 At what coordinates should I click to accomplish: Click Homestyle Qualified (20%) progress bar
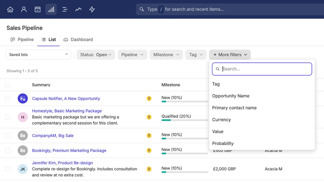185,120
